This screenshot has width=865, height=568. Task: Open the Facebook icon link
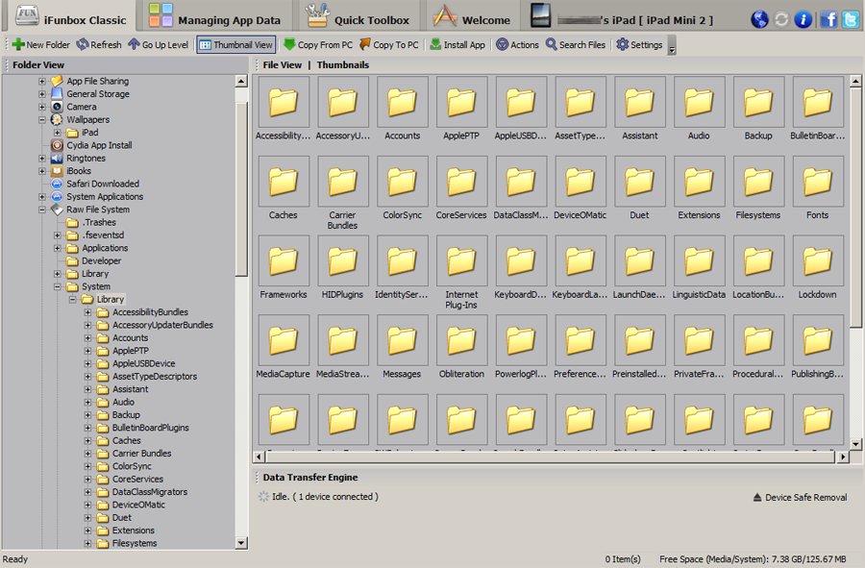[x=828, y=19]
